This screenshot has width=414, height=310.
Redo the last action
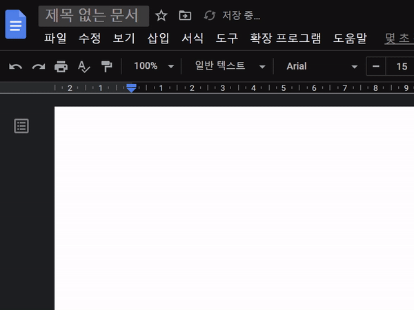point(38,66)
